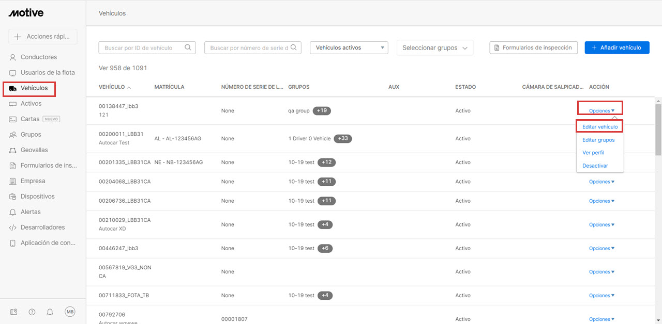Select Ver perfil from the options menu

click(593, 153)
